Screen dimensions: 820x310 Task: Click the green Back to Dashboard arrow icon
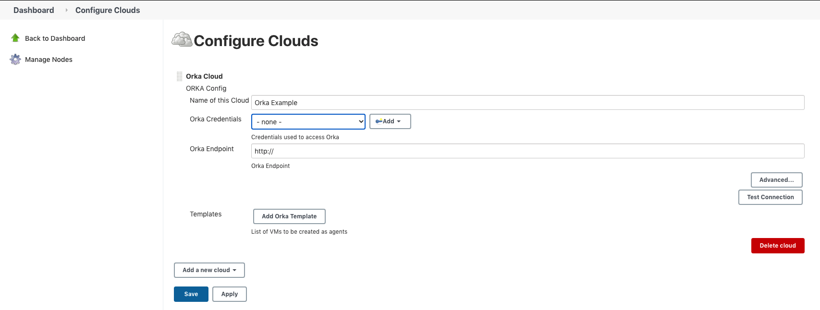click(x=15, y=38)
